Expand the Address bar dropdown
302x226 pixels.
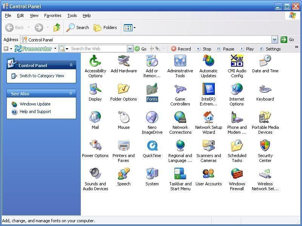point(274,40)
